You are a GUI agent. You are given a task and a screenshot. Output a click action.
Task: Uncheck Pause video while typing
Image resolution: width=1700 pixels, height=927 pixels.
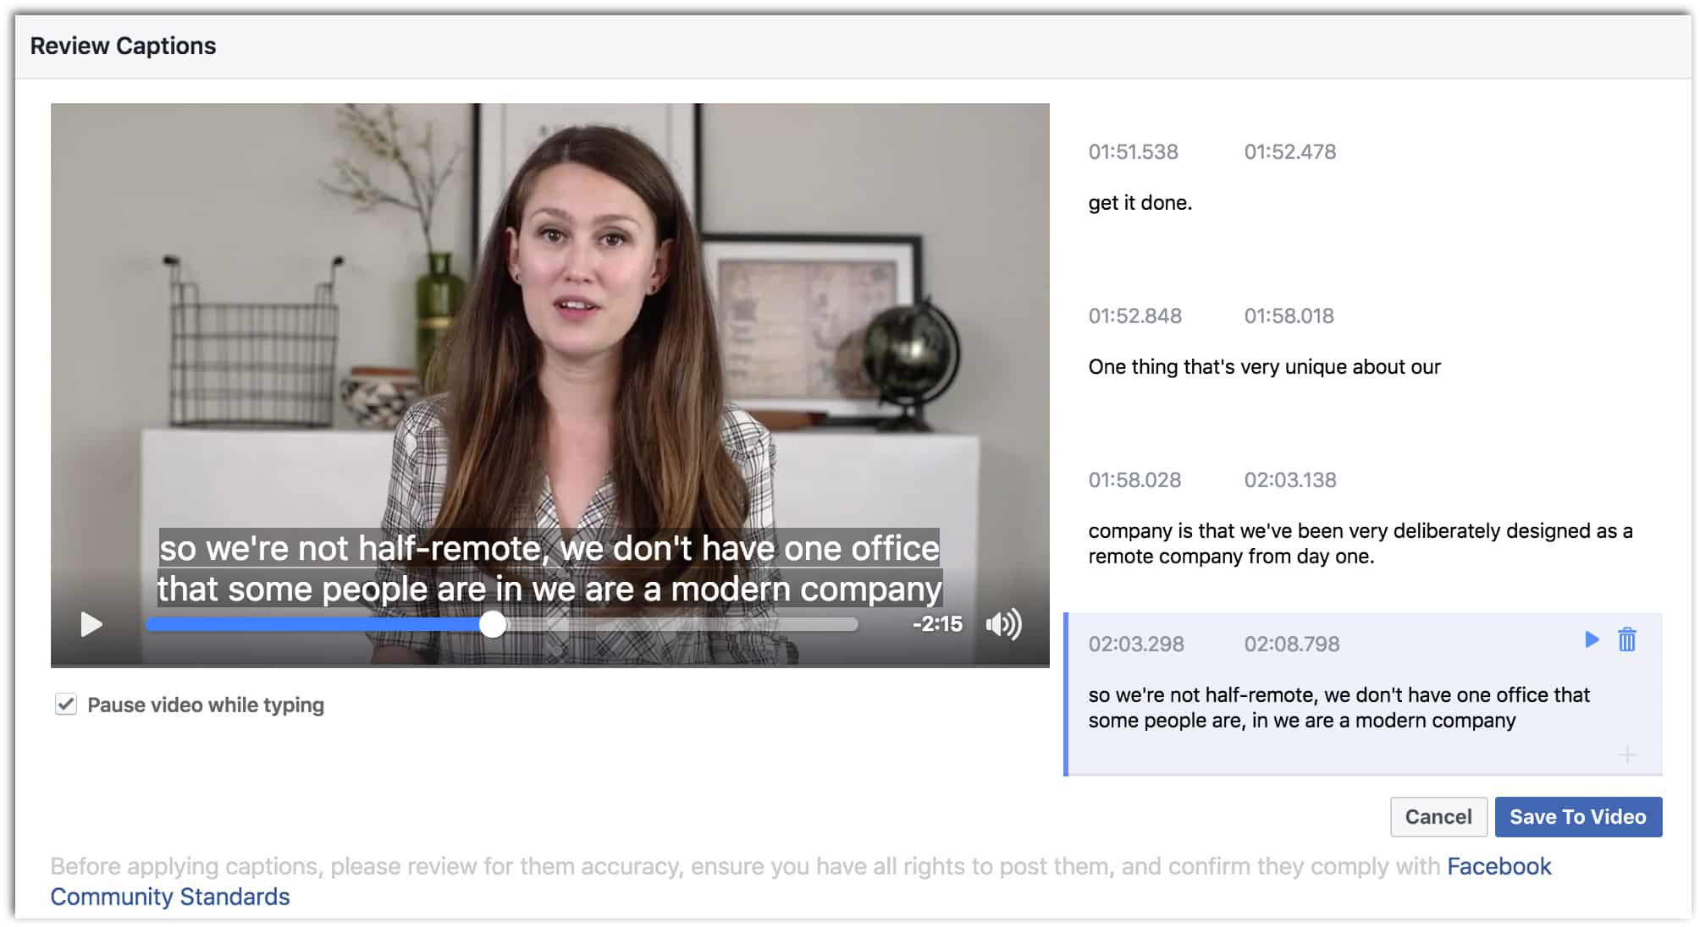point(66,705)
